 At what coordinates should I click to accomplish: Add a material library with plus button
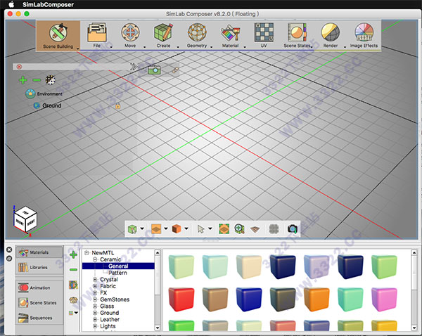(x=73, y=254)
